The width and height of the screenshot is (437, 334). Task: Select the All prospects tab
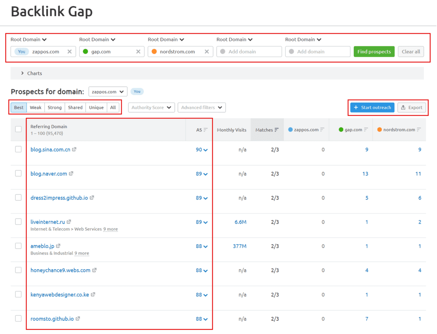pyautogui.click(x=113, y=107)
